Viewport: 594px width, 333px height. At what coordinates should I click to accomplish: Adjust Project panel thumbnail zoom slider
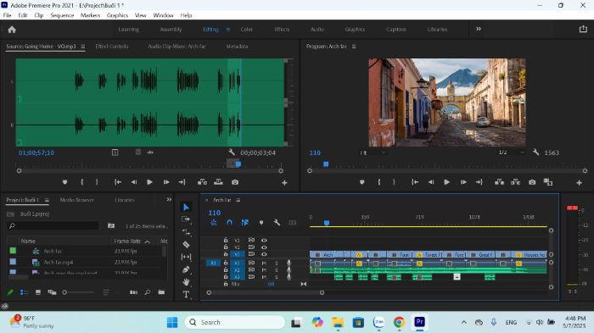point(78,292)
